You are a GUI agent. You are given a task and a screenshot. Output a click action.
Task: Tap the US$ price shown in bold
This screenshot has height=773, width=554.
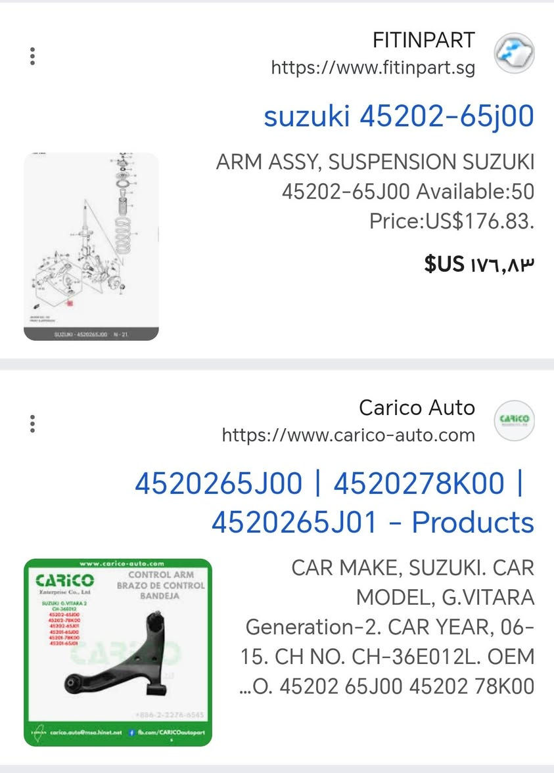tap(479, 264)
